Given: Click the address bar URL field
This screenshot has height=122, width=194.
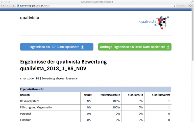Looking at the screenshot, I should pyautogui.click(x=96, y=6).
